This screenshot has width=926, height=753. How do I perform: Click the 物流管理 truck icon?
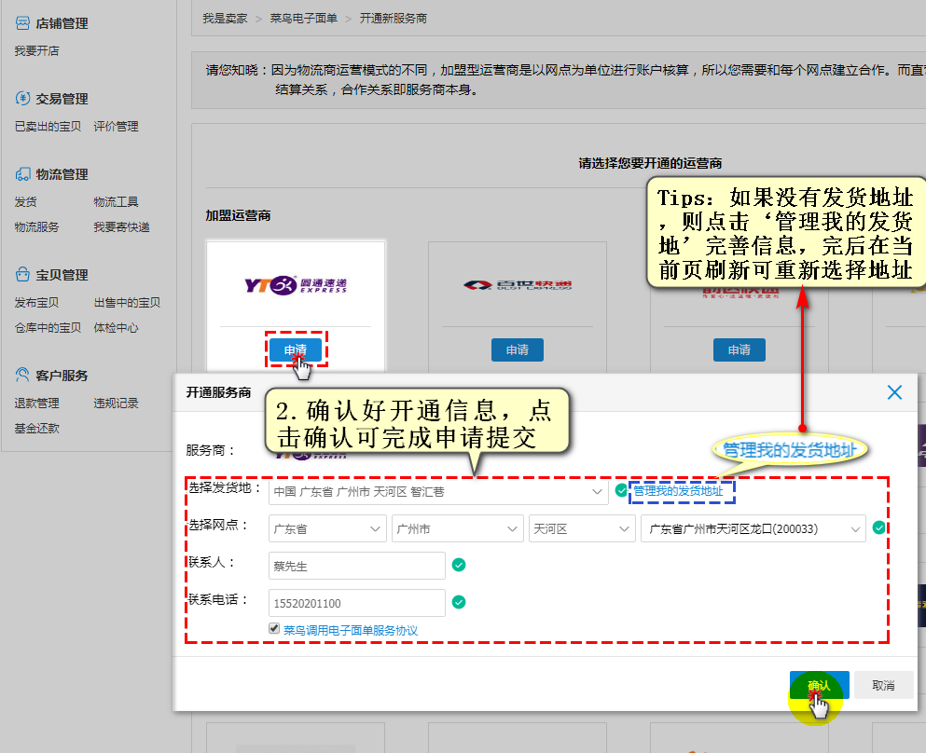[22, 174]
